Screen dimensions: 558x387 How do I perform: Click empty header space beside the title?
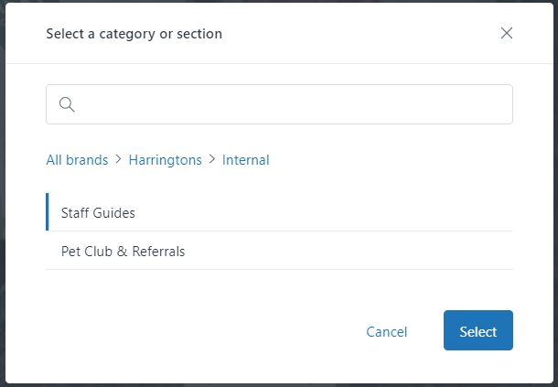[x=366, y=34]
